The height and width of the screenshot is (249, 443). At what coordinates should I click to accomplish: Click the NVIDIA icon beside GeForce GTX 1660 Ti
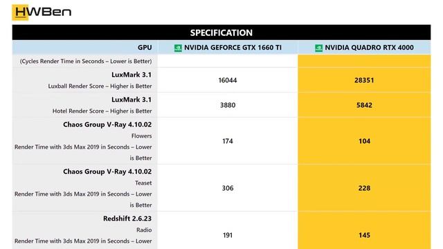click(178, 48)
